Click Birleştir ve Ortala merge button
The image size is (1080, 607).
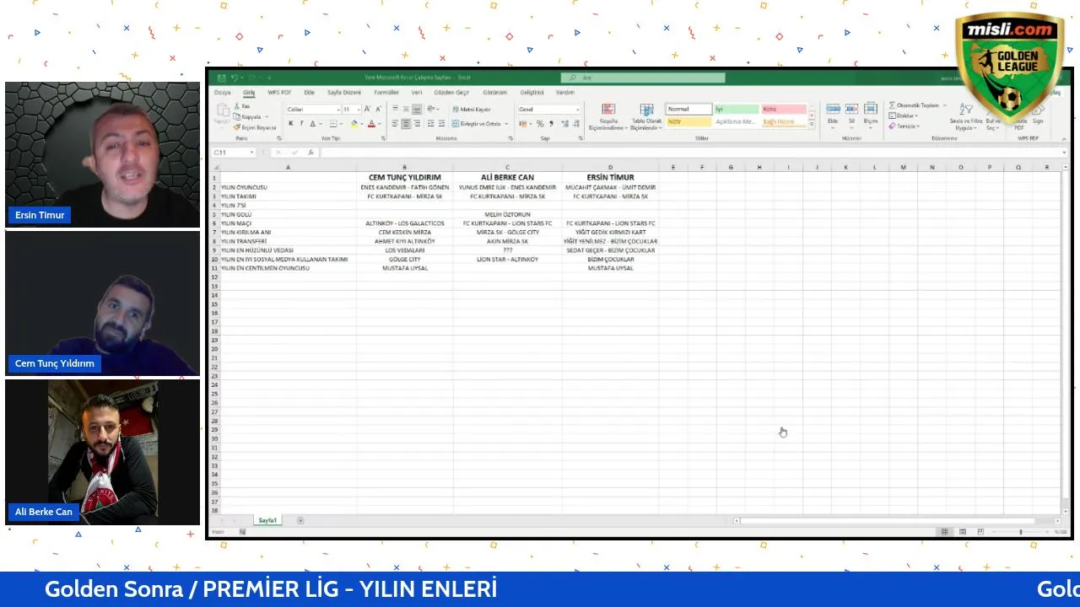click(477, 124)
